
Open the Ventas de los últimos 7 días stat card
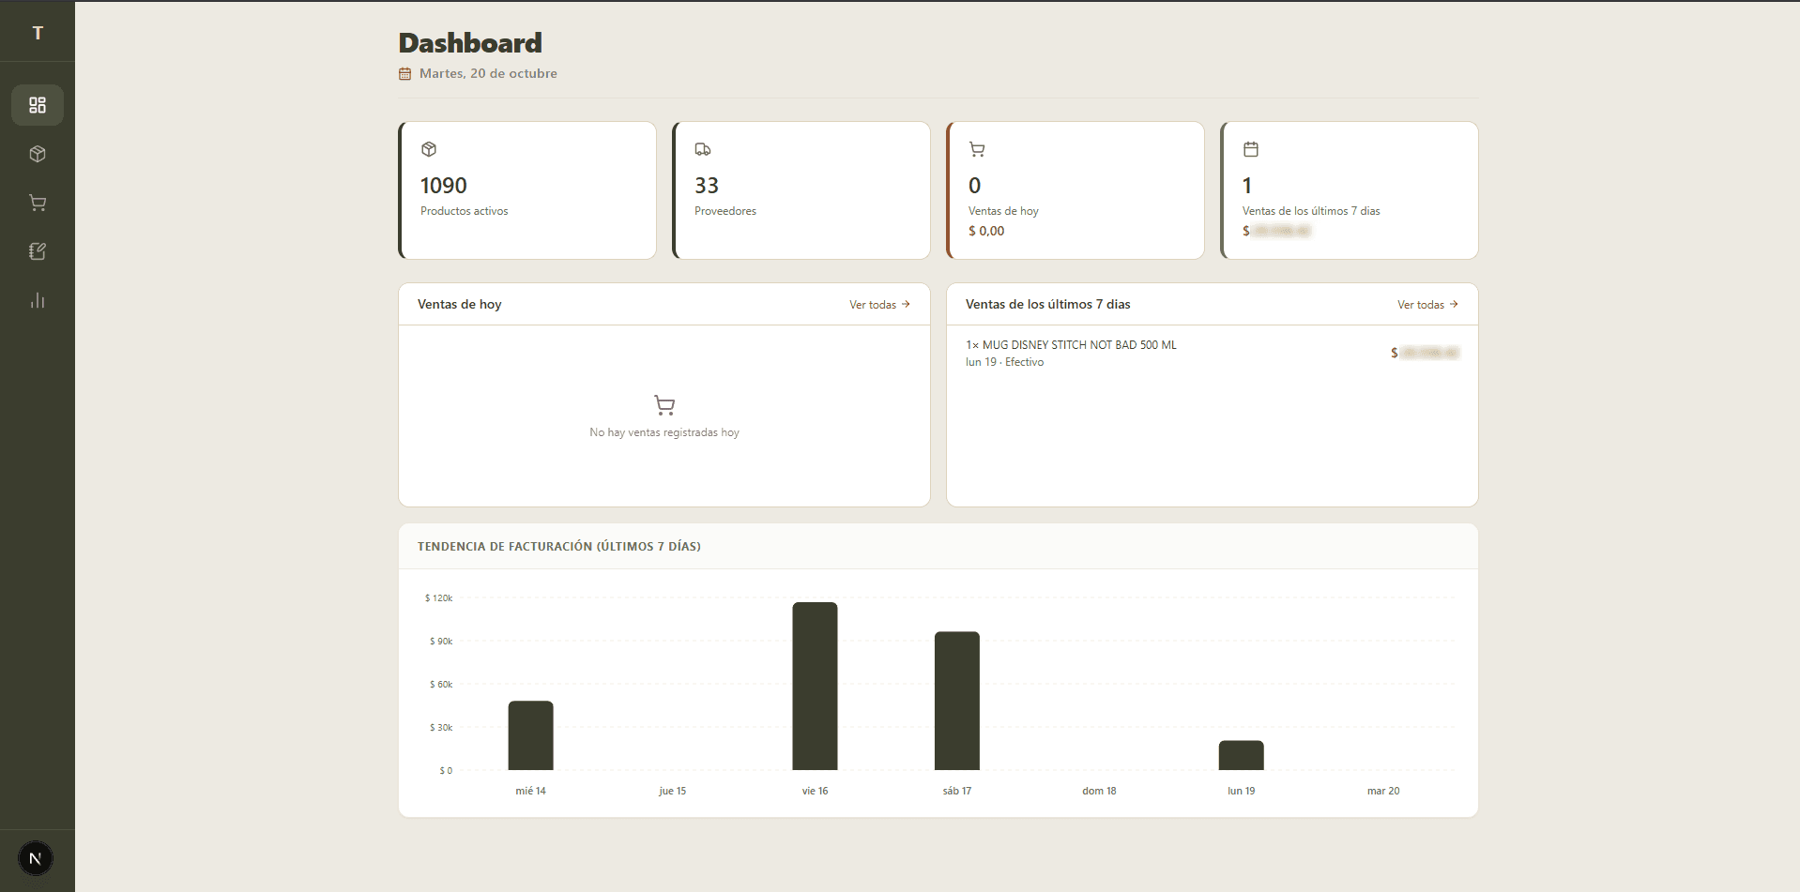[1350, 190]
